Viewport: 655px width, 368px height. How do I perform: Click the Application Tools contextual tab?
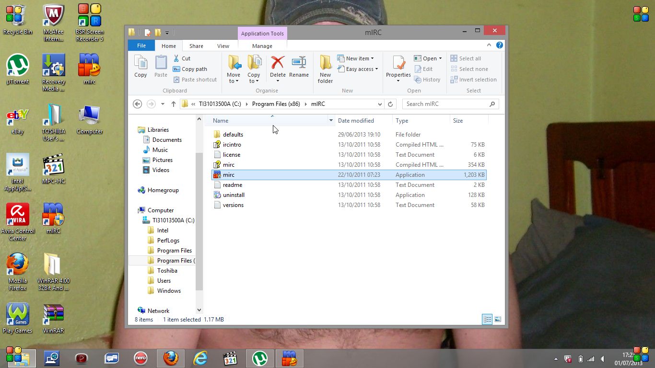click(x=262, y=34)
